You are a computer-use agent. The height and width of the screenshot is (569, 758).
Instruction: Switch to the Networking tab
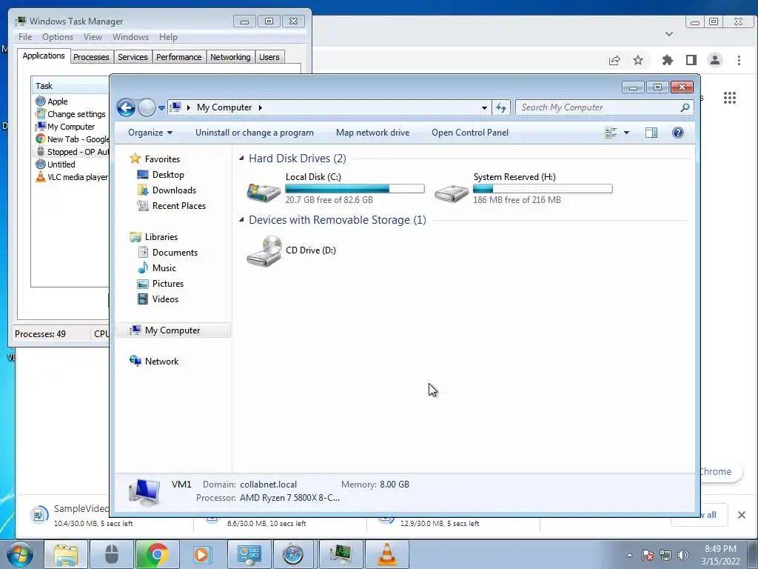[x=230, y=57]
